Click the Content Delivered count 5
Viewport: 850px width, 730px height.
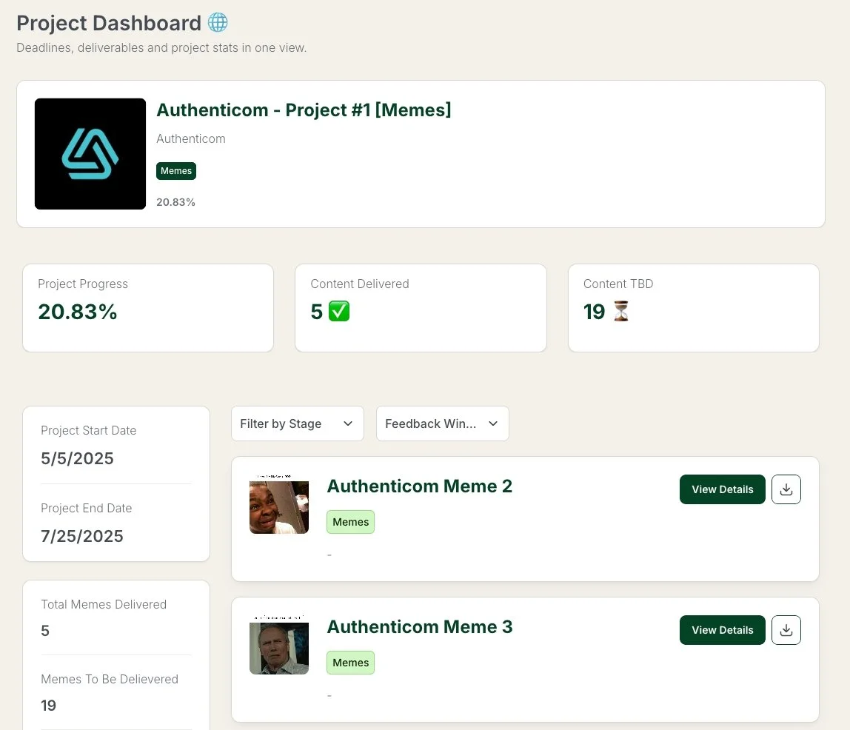(x=317, y=312)
